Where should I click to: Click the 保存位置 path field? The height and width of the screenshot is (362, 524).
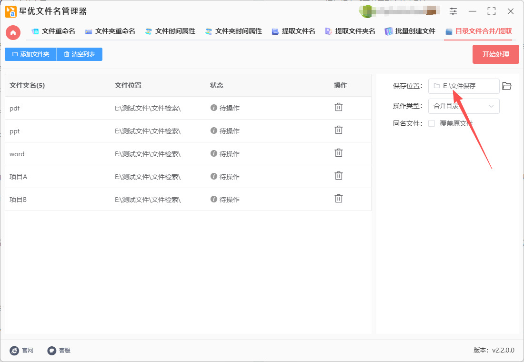point(464,86)
